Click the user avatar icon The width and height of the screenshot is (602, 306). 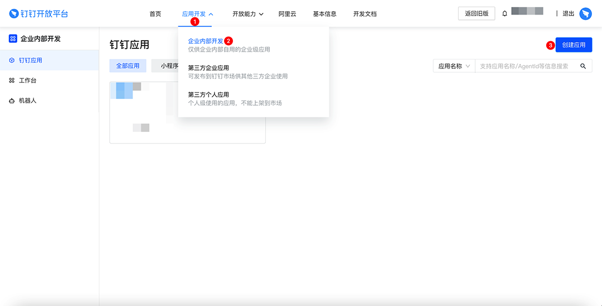585,14
